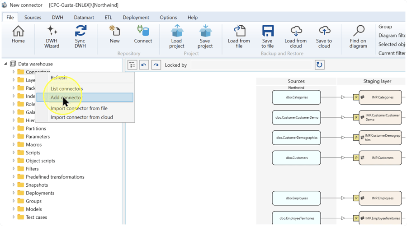This screenshot has height=226, width=407.
Task: Click the undo arrow button
Action: point(144,65)
